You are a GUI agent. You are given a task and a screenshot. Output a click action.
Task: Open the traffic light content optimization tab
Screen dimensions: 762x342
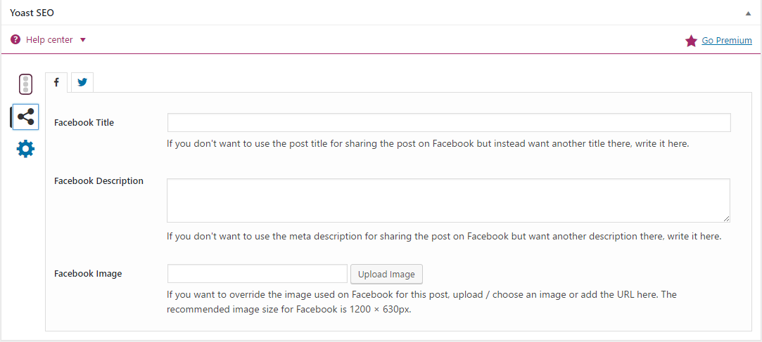pyautogui.click(x=26, y=84)
